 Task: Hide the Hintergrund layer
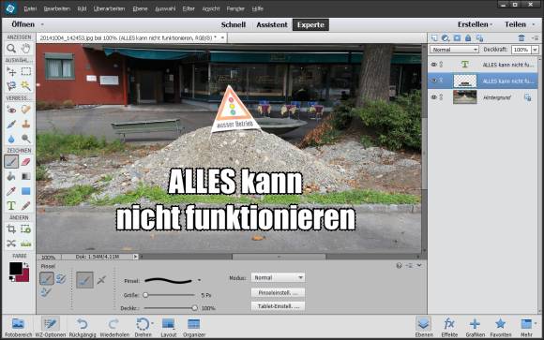[x=433, y=97]
